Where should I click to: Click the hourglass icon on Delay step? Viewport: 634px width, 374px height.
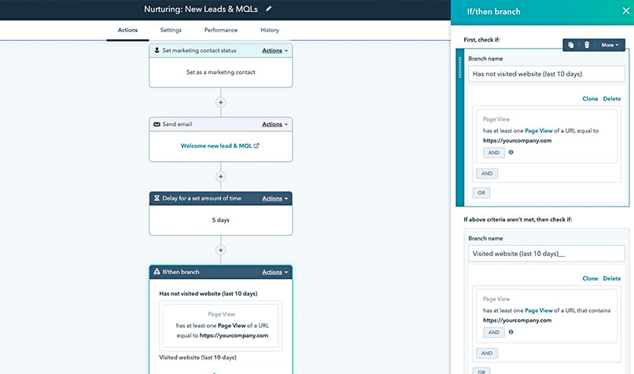tap(157, 198)
